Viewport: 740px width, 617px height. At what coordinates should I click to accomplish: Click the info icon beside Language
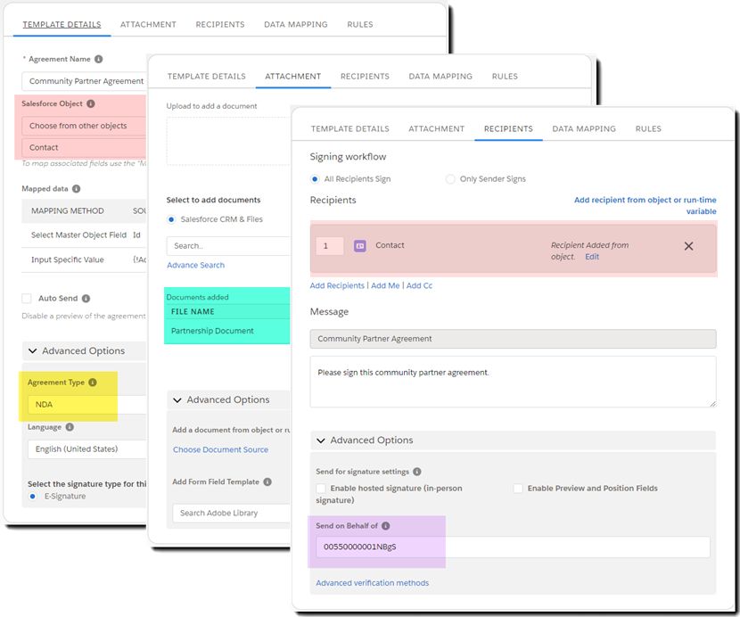[70, 427]
